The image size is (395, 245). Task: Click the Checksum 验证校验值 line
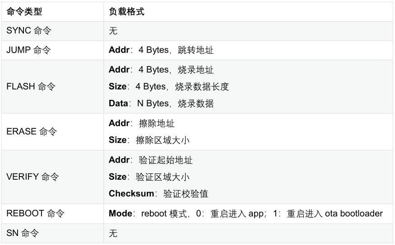[158, 194]
